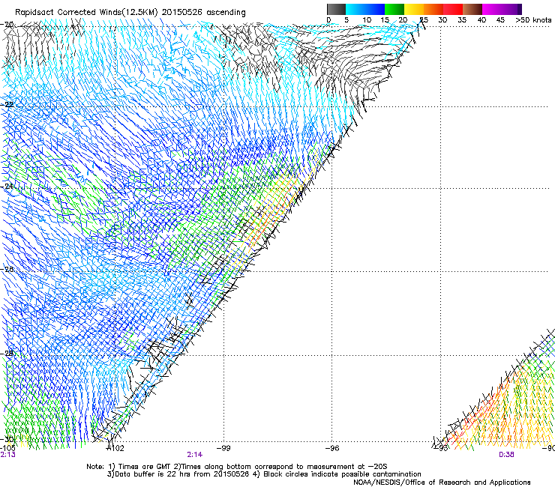Click the 'Times are GMT' note line
The height and width of the screenshot is (487, 555).
point(236,467)
